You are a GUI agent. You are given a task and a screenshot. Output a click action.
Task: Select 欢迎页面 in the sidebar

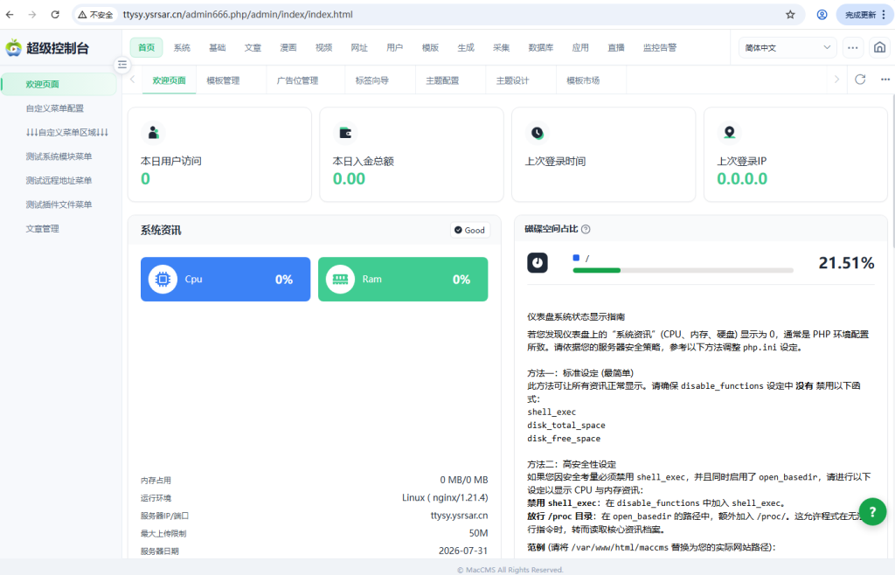point(59,84)
